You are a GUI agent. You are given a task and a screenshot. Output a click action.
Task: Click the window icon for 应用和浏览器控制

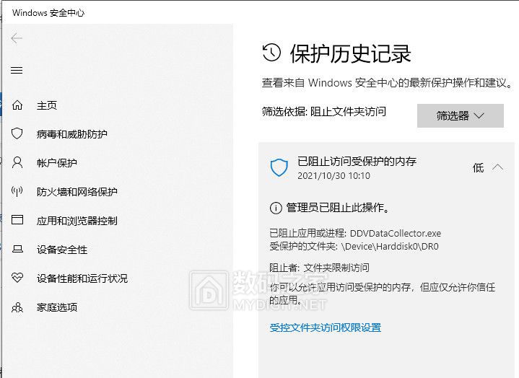[17, 221]
